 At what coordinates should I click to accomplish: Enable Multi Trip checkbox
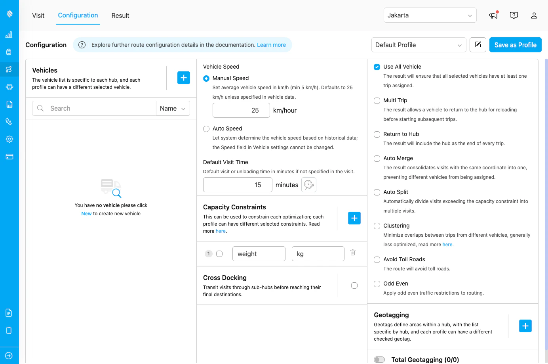pyautogui.click(x=377, y=101)
